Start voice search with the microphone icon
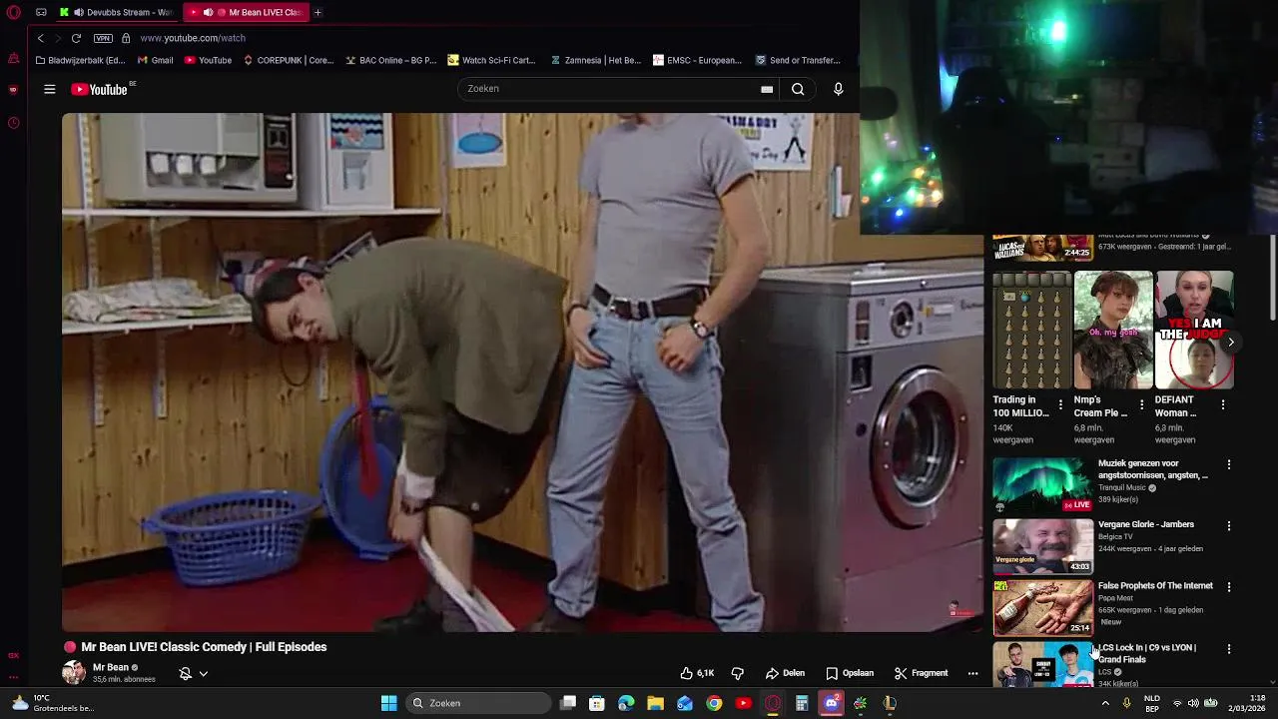 tap(838, 89)
